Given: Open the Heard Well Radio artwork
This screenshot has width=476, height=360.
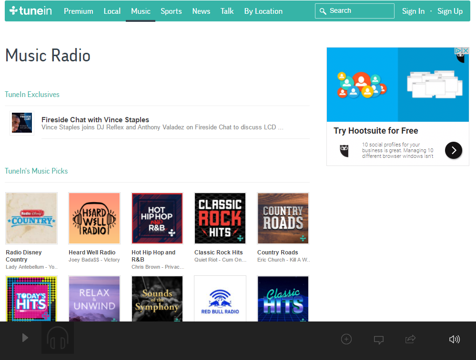Looking at the screenshot, I should 94,218.
